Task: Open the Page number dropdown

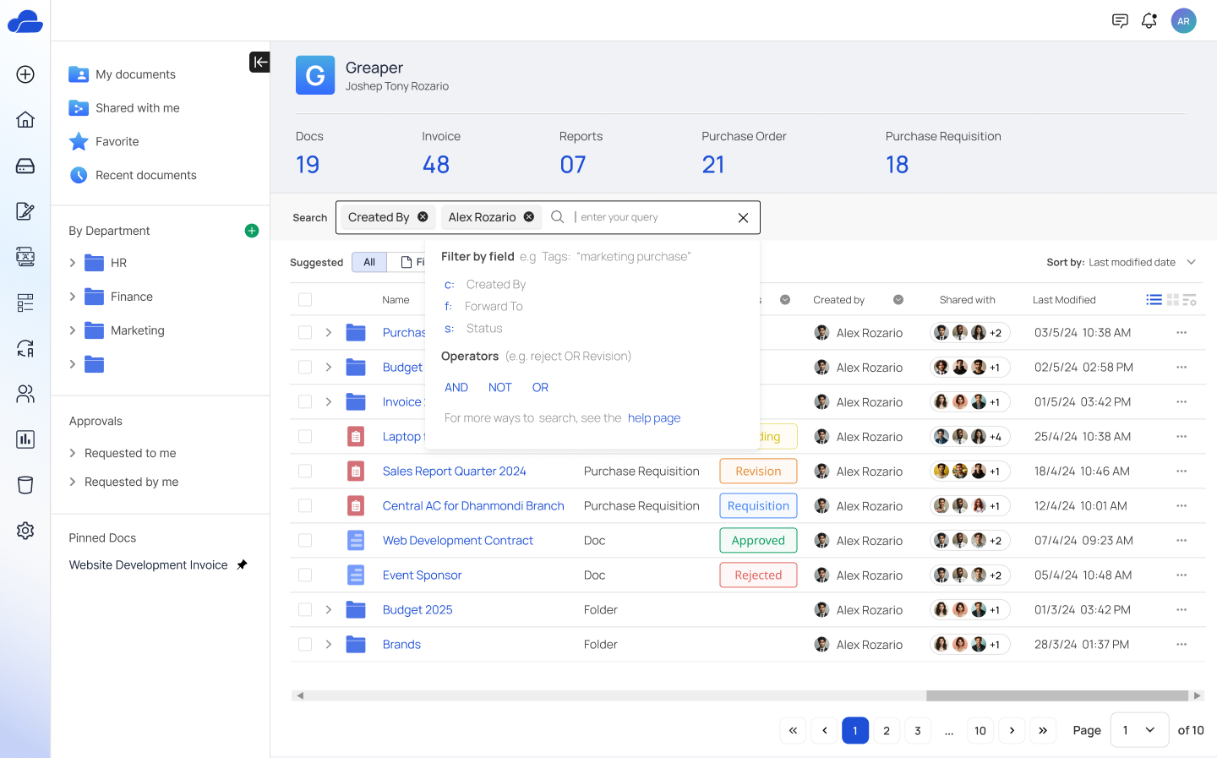Action: point(1138,730)
